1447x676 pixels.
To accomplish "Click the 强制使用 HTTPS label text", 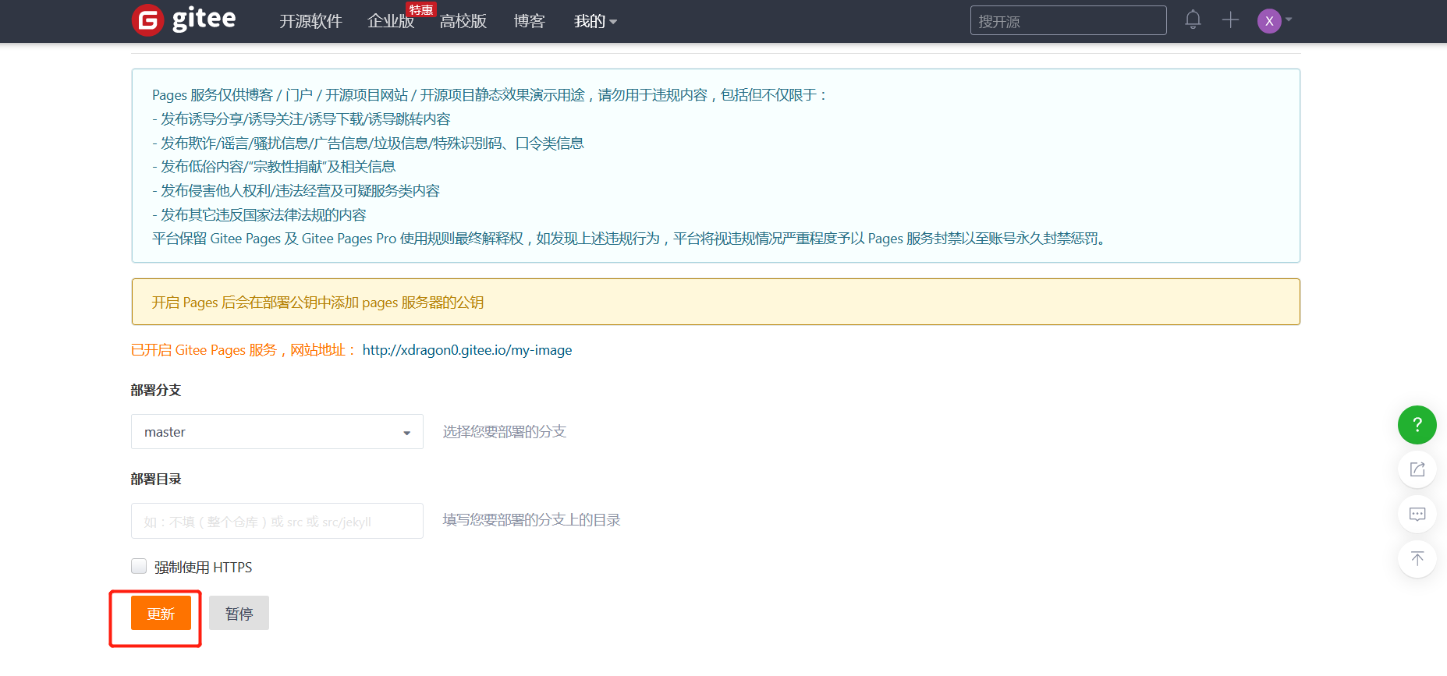I will [203, 567].
